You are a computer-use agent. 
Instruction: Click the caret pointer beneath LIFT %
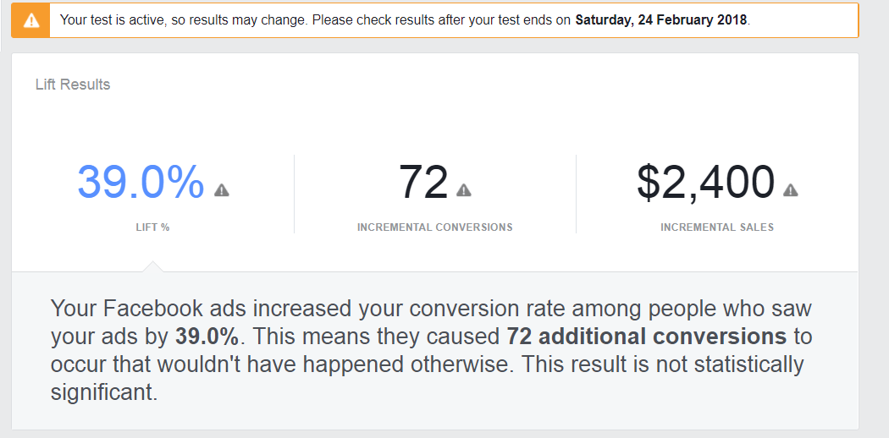click(153, 266)
